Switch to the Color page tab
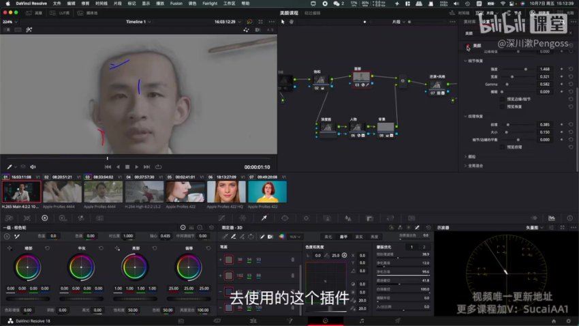 coord(326,321)
